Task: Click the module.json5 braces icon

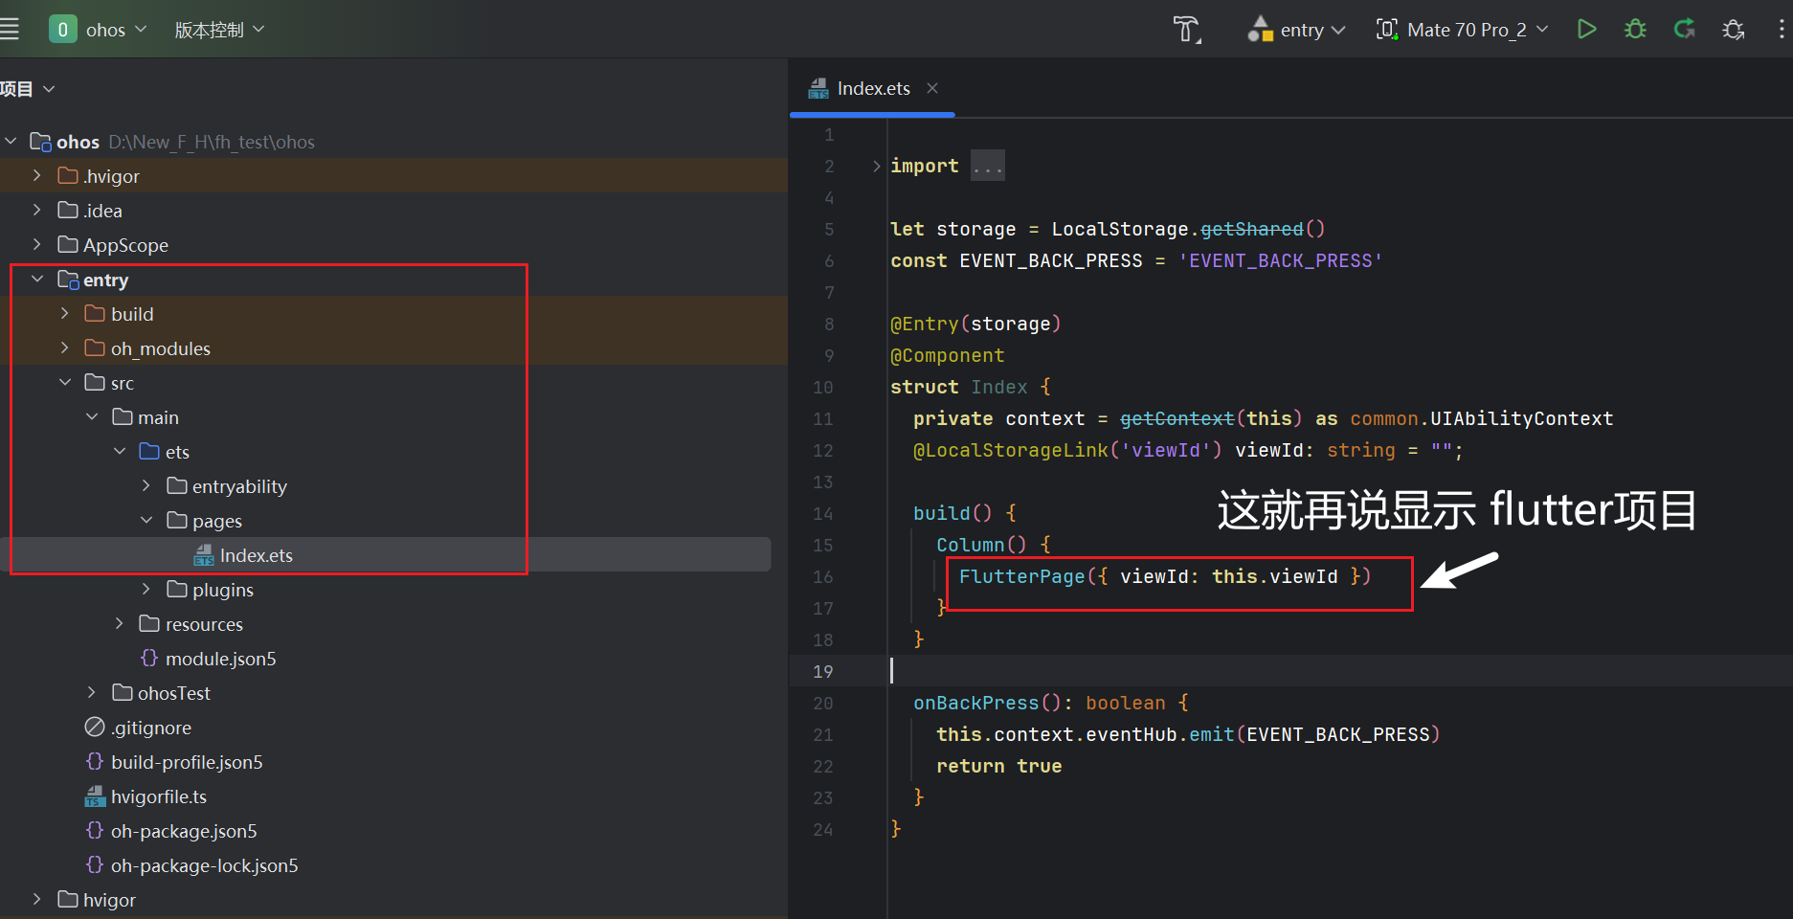Action: pyautogui.click(x=149, y=658)
